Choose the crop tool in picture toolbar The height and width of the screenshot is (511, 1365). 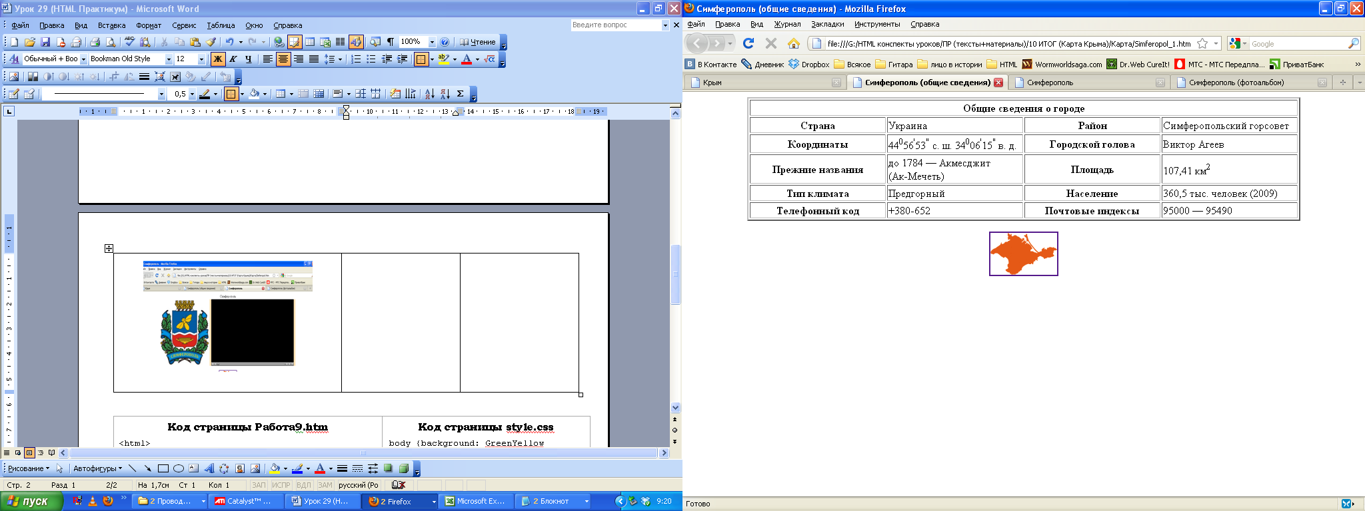(113, 77)
